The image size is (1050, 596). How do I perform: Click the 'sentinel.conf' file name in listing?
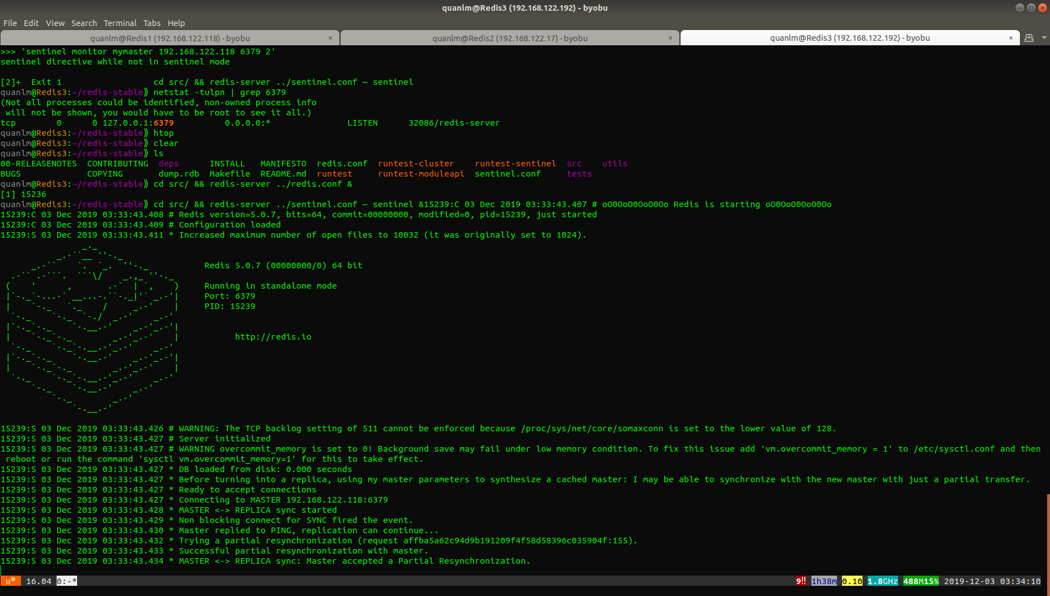tap(508, 174)
